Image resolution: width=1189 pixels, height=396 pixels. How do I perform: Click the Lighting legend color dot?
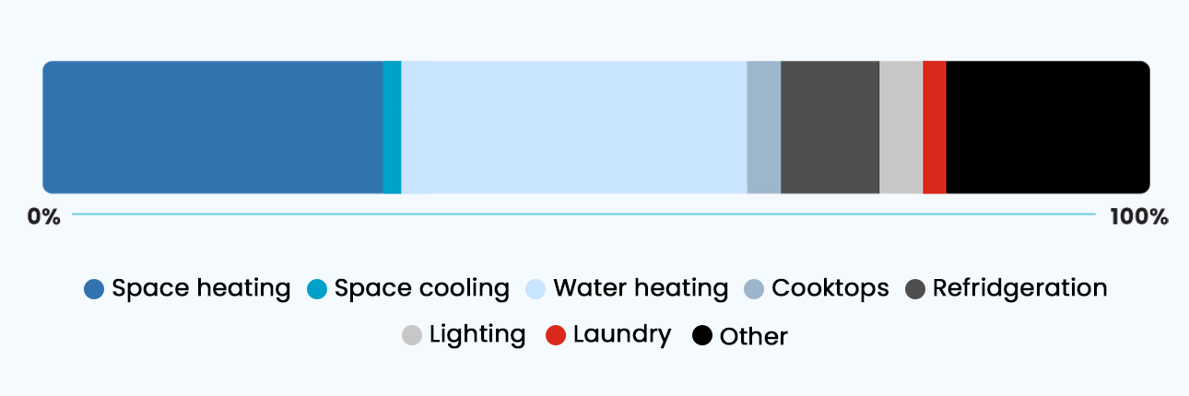(412, 335)
